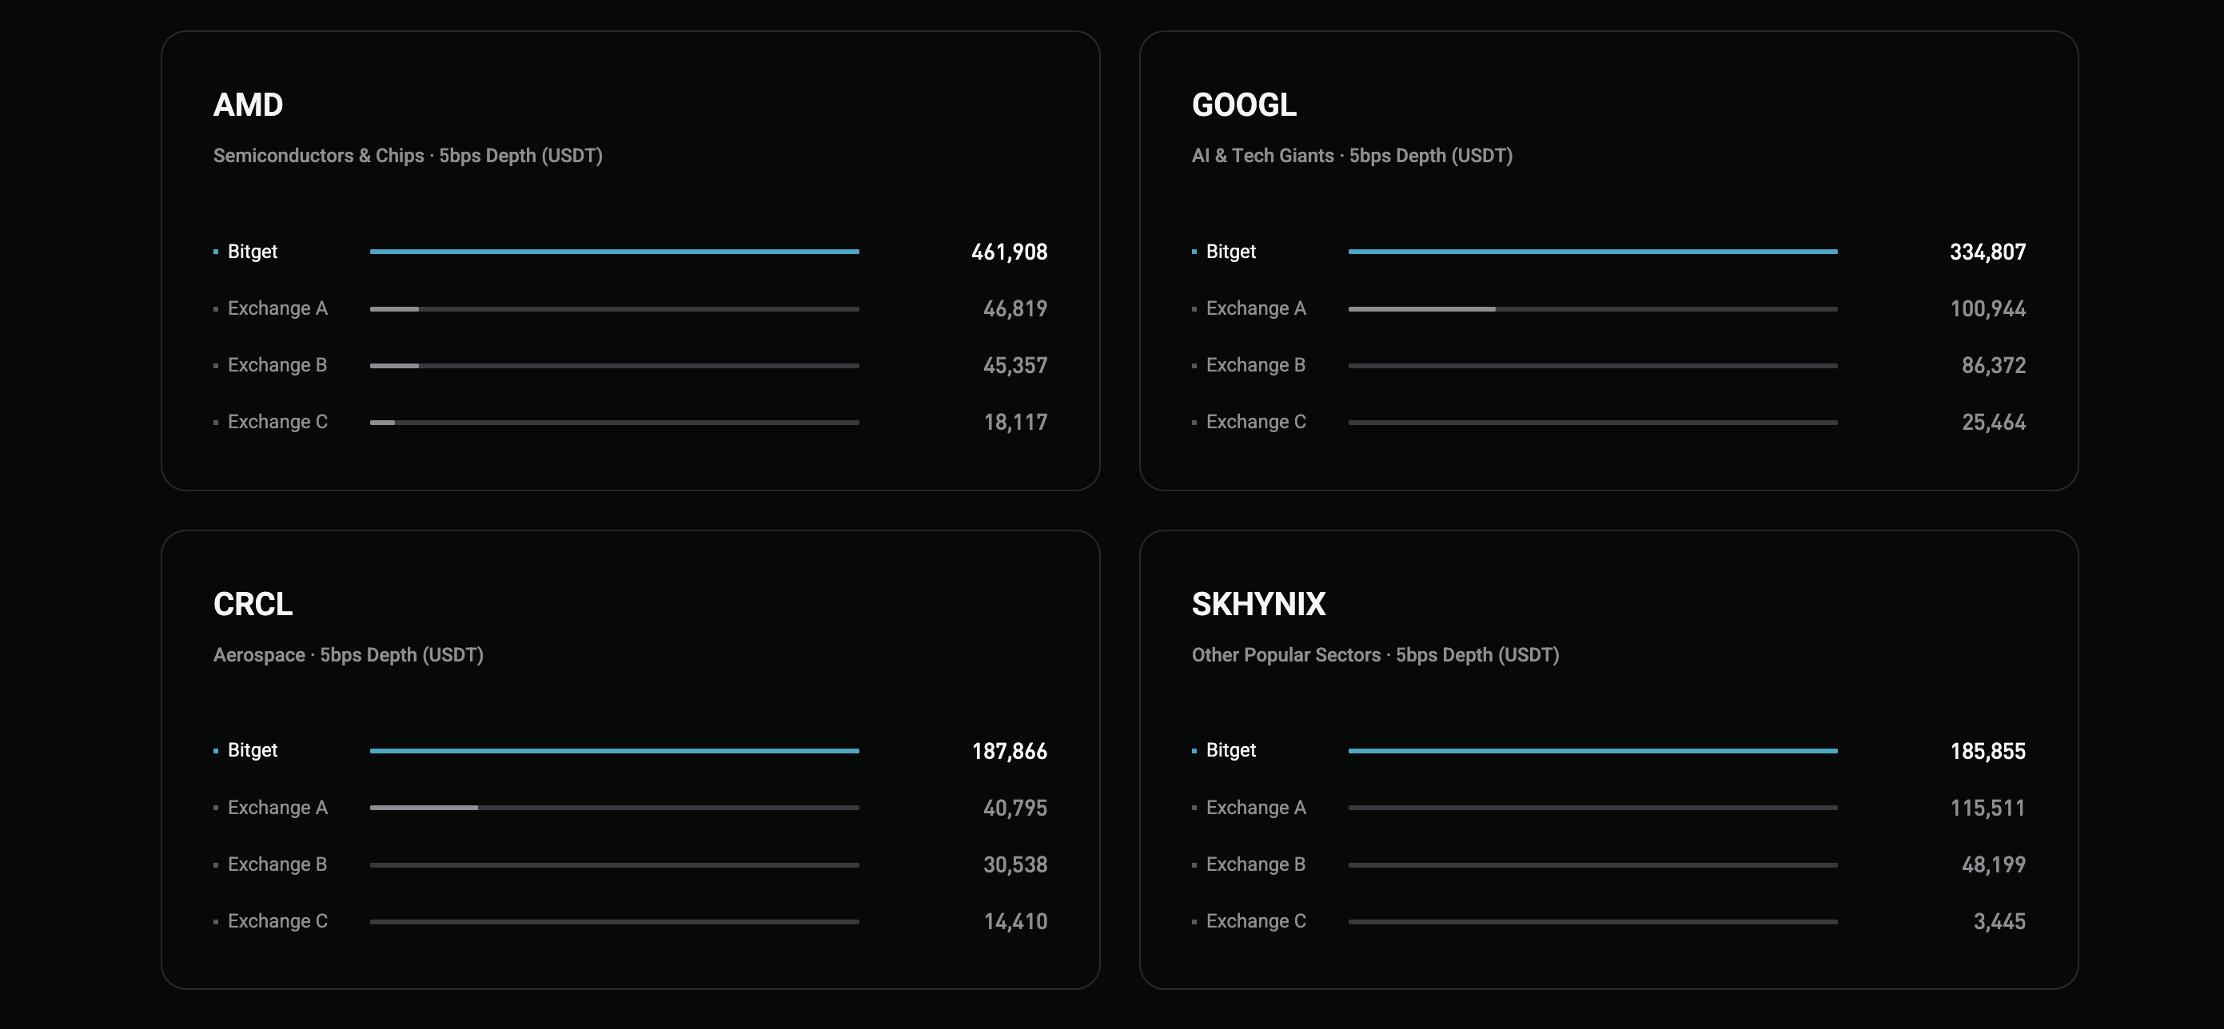This screenshot has height=1029, width=2224.
Task: Click SKHYNIX value 115,511
Action: tap(1987, 808)
